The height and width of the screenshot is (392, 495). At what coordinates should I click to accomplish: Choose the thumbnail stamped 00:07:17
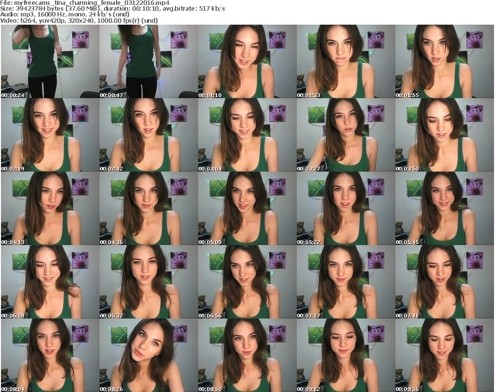(x=346, y=282)
